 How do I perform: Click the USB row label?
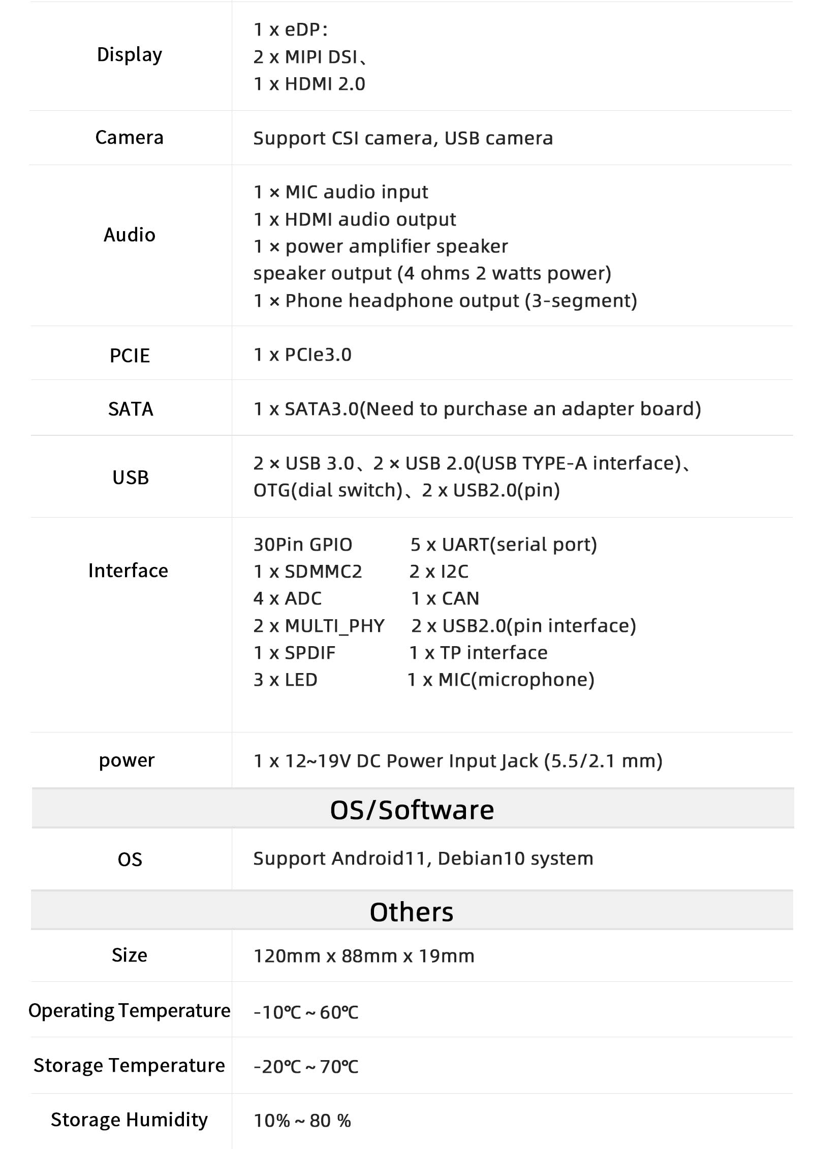tap(131, 477)
